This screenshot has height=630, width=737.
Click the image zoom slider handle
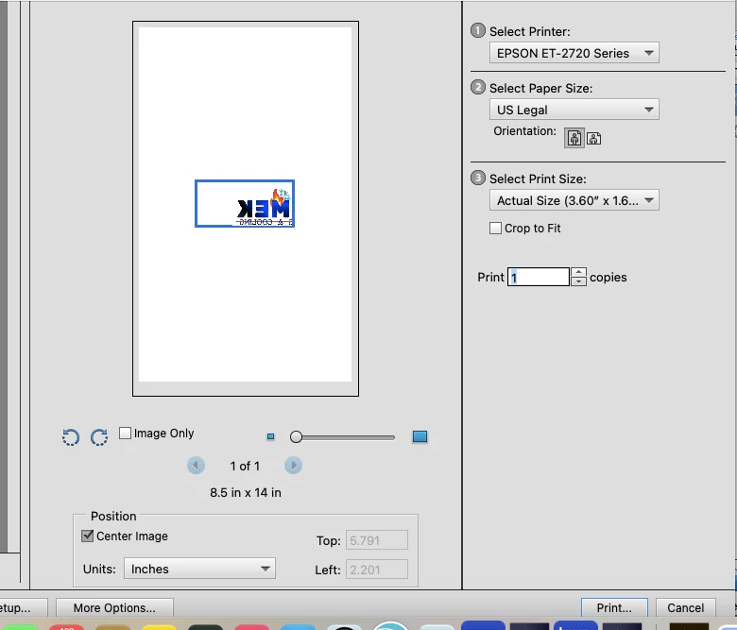(x=296, y=437)
